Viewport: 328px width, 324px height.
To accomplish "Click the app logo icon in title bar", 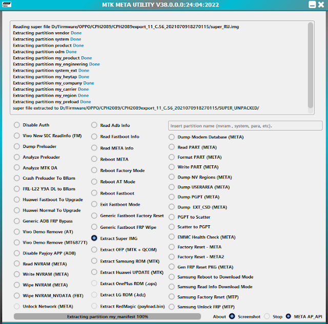I will coord(7,5).
